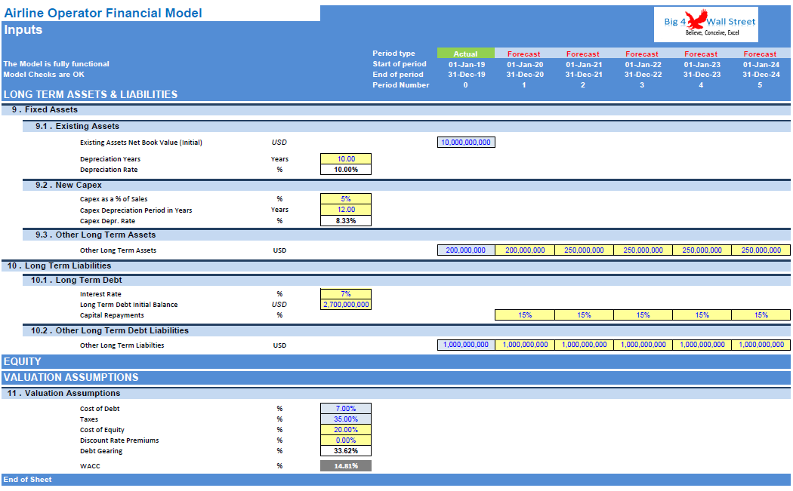Edit the Depreciation Years input cell

point(346,158)
